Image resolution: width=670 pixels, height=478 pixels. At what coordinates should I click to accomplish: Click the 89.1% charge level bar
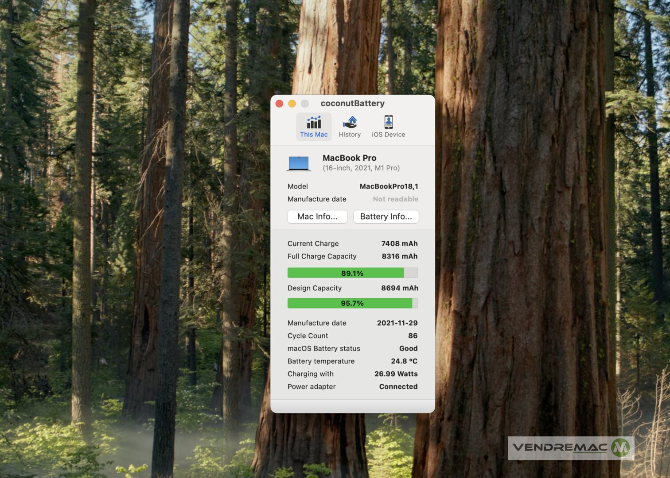click(352, 273)
